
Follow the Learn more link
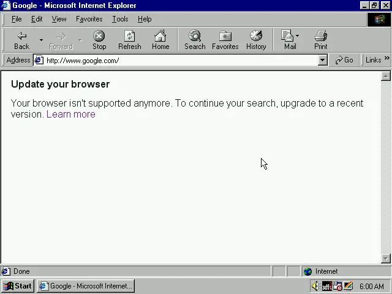[71, 115]
